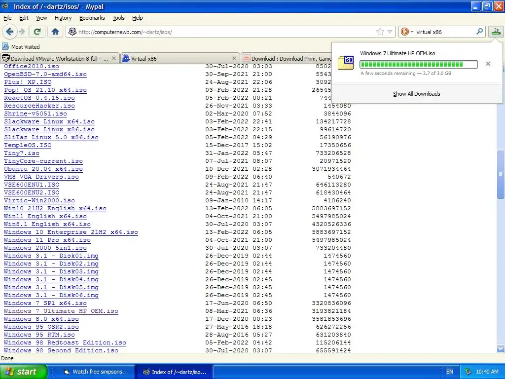Open the site identity icon in address bar
505x379 pixels.
point(72,32)
